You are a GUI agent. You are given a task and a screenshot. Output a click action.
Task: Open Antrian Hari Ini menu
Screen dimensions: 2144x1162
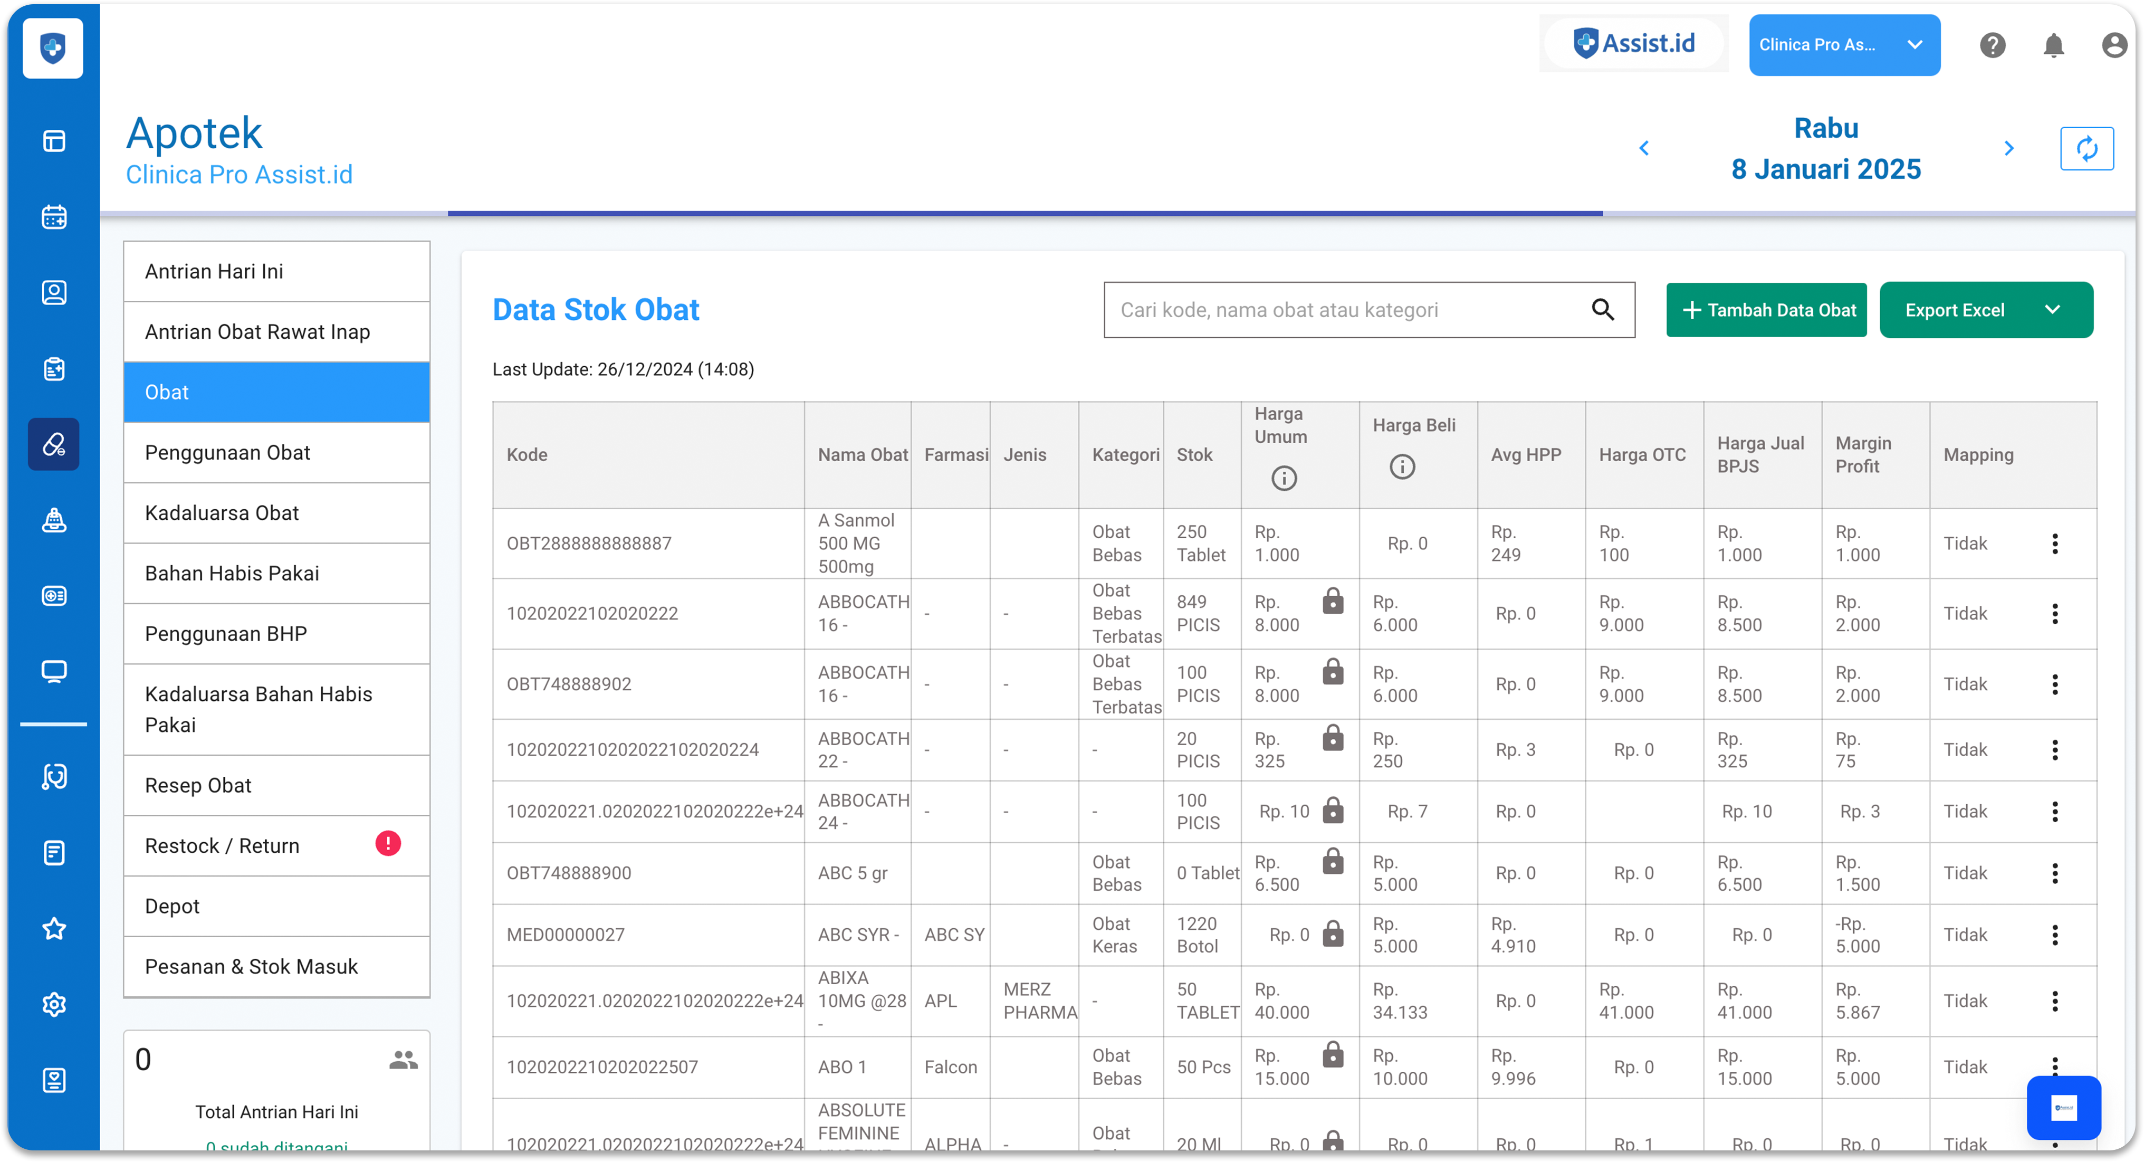coord(276,271)
